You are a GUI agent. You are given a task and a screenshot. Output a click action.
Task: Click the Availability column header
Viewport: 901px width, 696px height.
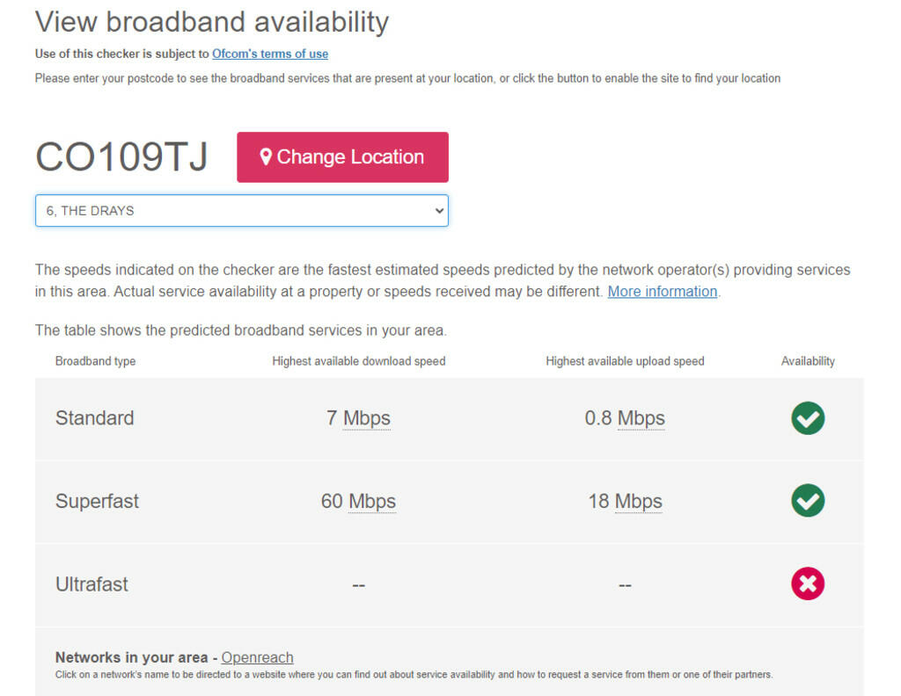[808, 361]
